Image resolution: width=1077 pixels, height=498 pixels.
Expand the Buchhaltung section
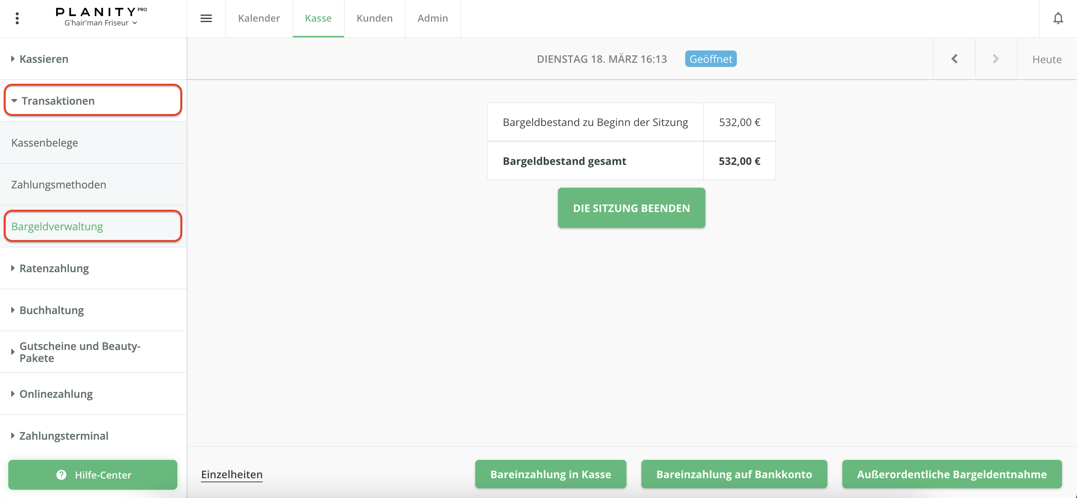(51, 310)
